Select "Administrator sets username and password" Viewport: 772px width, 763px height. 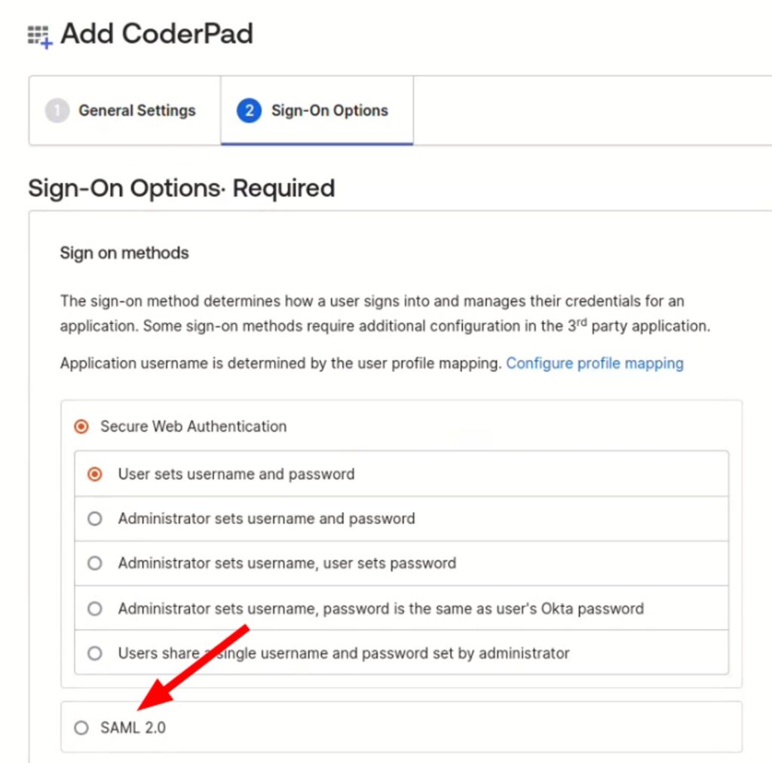[94, 519]
